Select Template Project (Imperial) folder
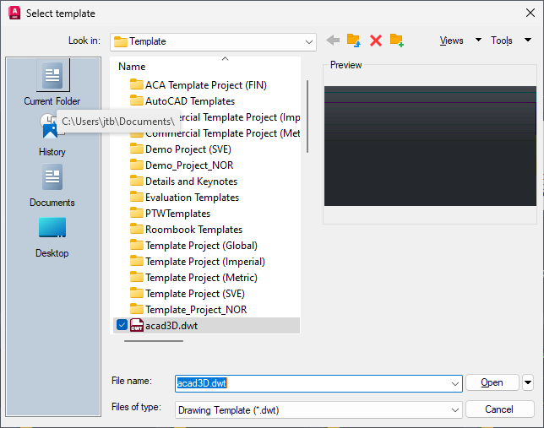Viewport: 544px width, 428px height. (x=198, y=262)
